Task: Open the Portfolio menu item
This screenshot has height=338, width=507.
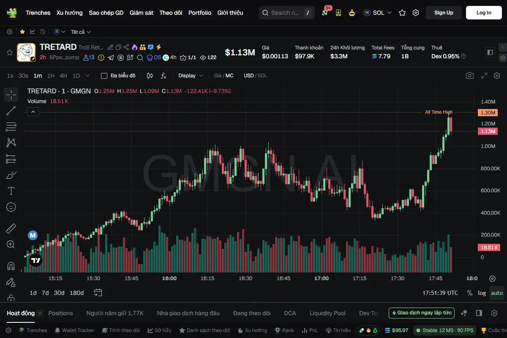Action: click(x=200, y=13)
